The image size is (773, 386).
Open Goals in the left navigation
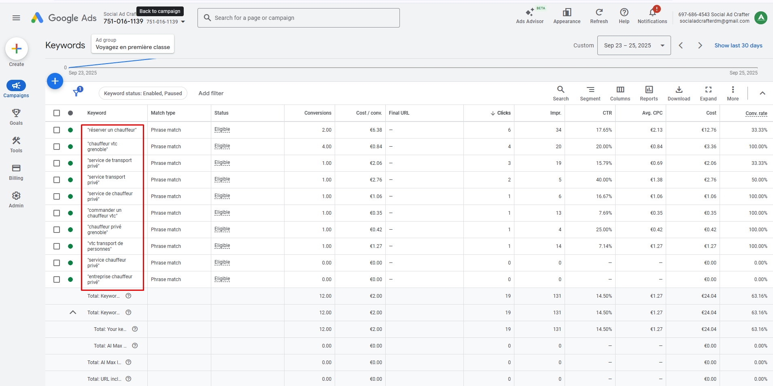(16, 117)
